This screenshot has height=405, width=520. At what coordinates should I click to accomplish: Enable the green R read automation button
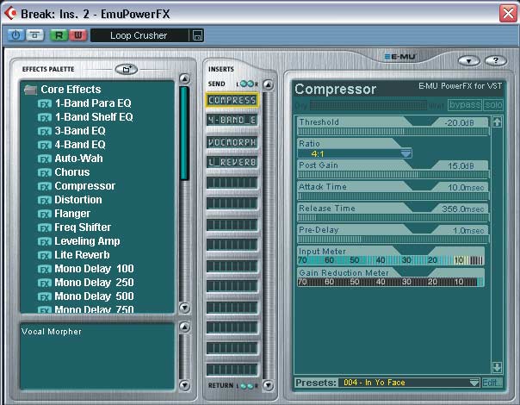[x=59, y=35]
